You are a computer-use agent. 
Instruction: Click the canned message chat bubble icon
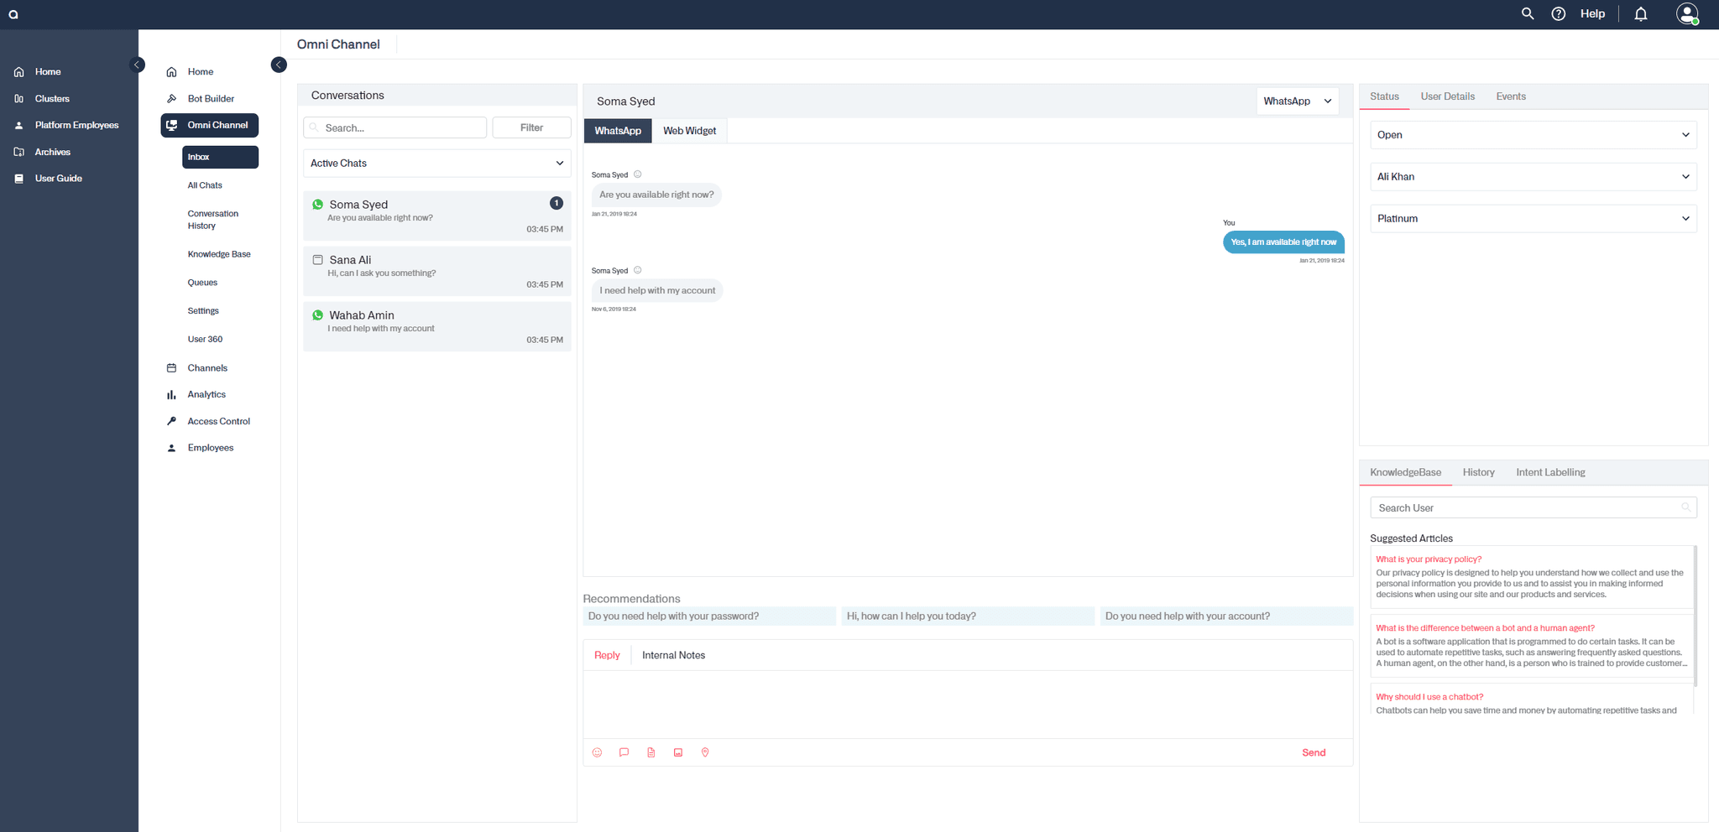pyautogui.click(x=624, y=752)
